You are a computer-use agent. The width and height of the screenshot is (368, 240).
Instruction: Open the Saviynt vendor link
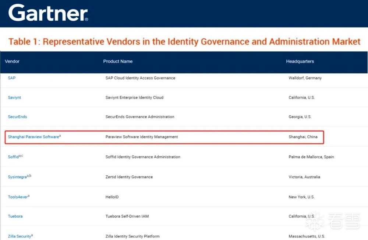coord(14,97)
